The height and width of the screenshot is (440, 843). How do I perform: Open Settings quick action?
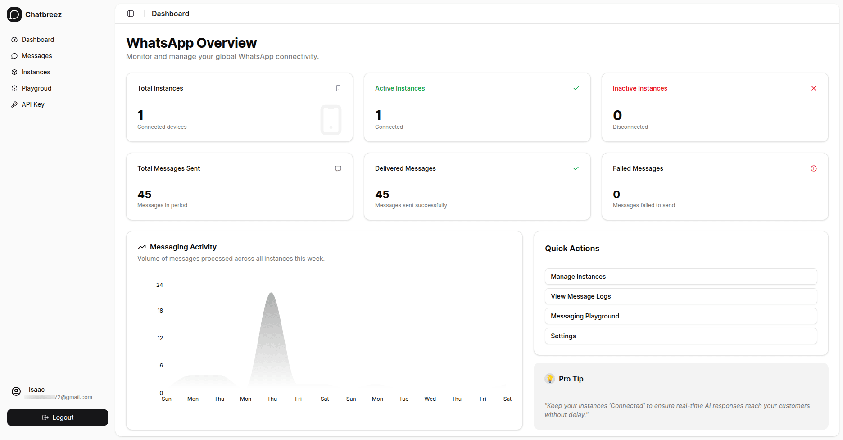tap(681, 336)
